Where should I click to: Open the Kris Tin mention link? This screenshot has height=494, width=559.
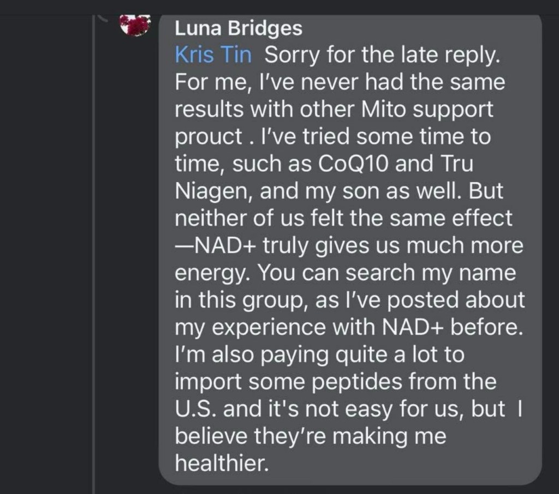213,56
